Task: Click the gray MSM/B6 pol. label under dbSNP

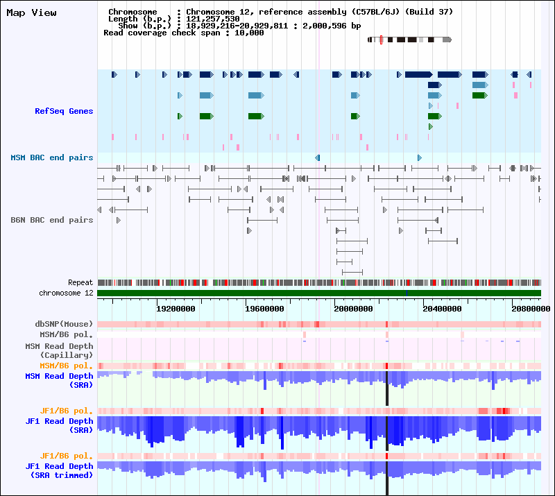Action: 66,334
